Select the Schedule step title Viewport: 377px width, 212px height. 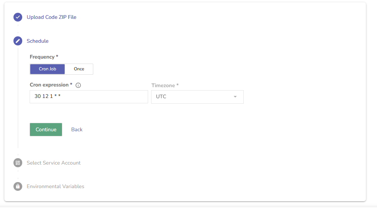[38, 41]
